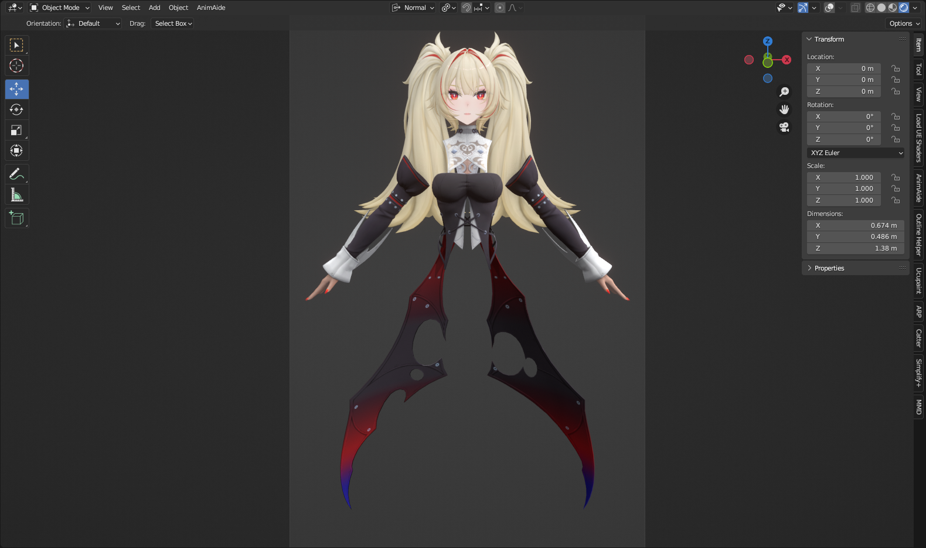Click the Location X field
Image resolution: width=926 pixels, height=548 pixels.
(x=844, y=68)
